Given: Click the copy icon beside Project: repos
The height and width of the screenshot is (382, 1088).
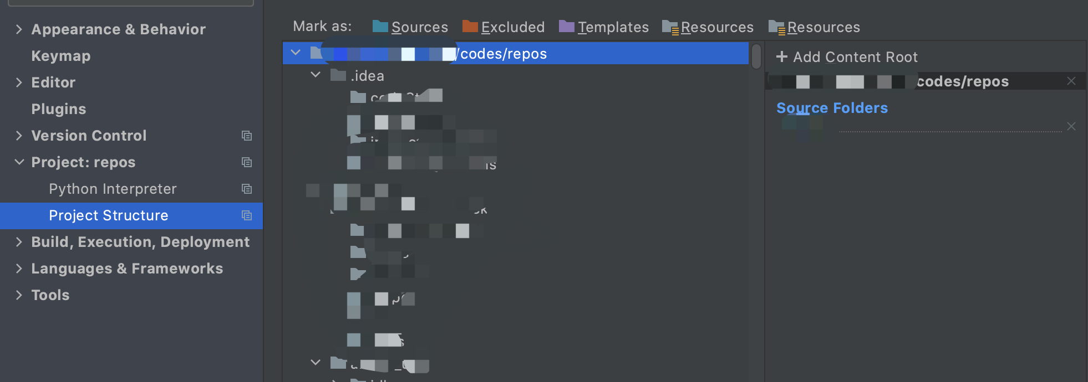Looking at the screenshot, I should click(x=247, y=162).
